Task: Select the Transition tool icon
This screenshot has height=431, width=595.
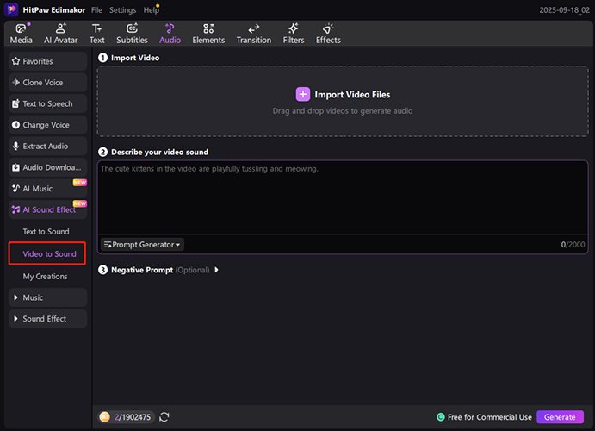Action: click(x=253, y=29)
